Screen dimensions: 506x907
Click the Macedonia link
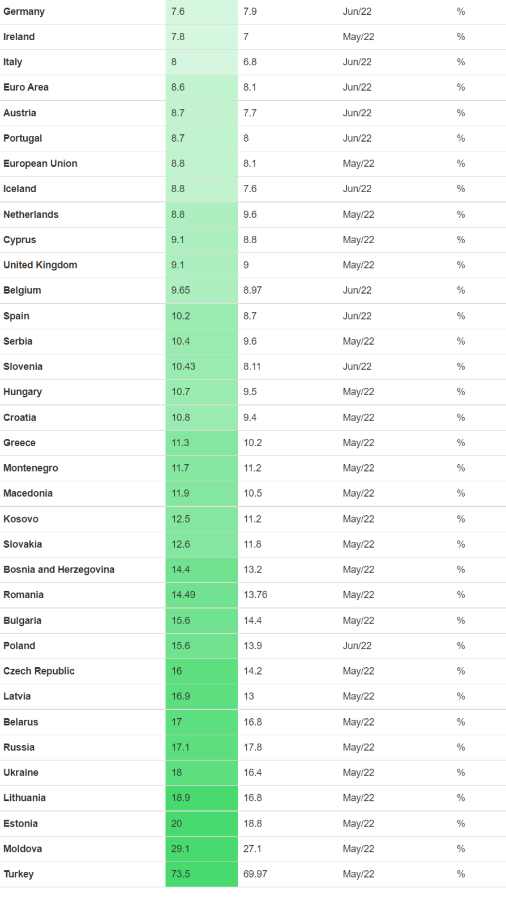(28, 493)
